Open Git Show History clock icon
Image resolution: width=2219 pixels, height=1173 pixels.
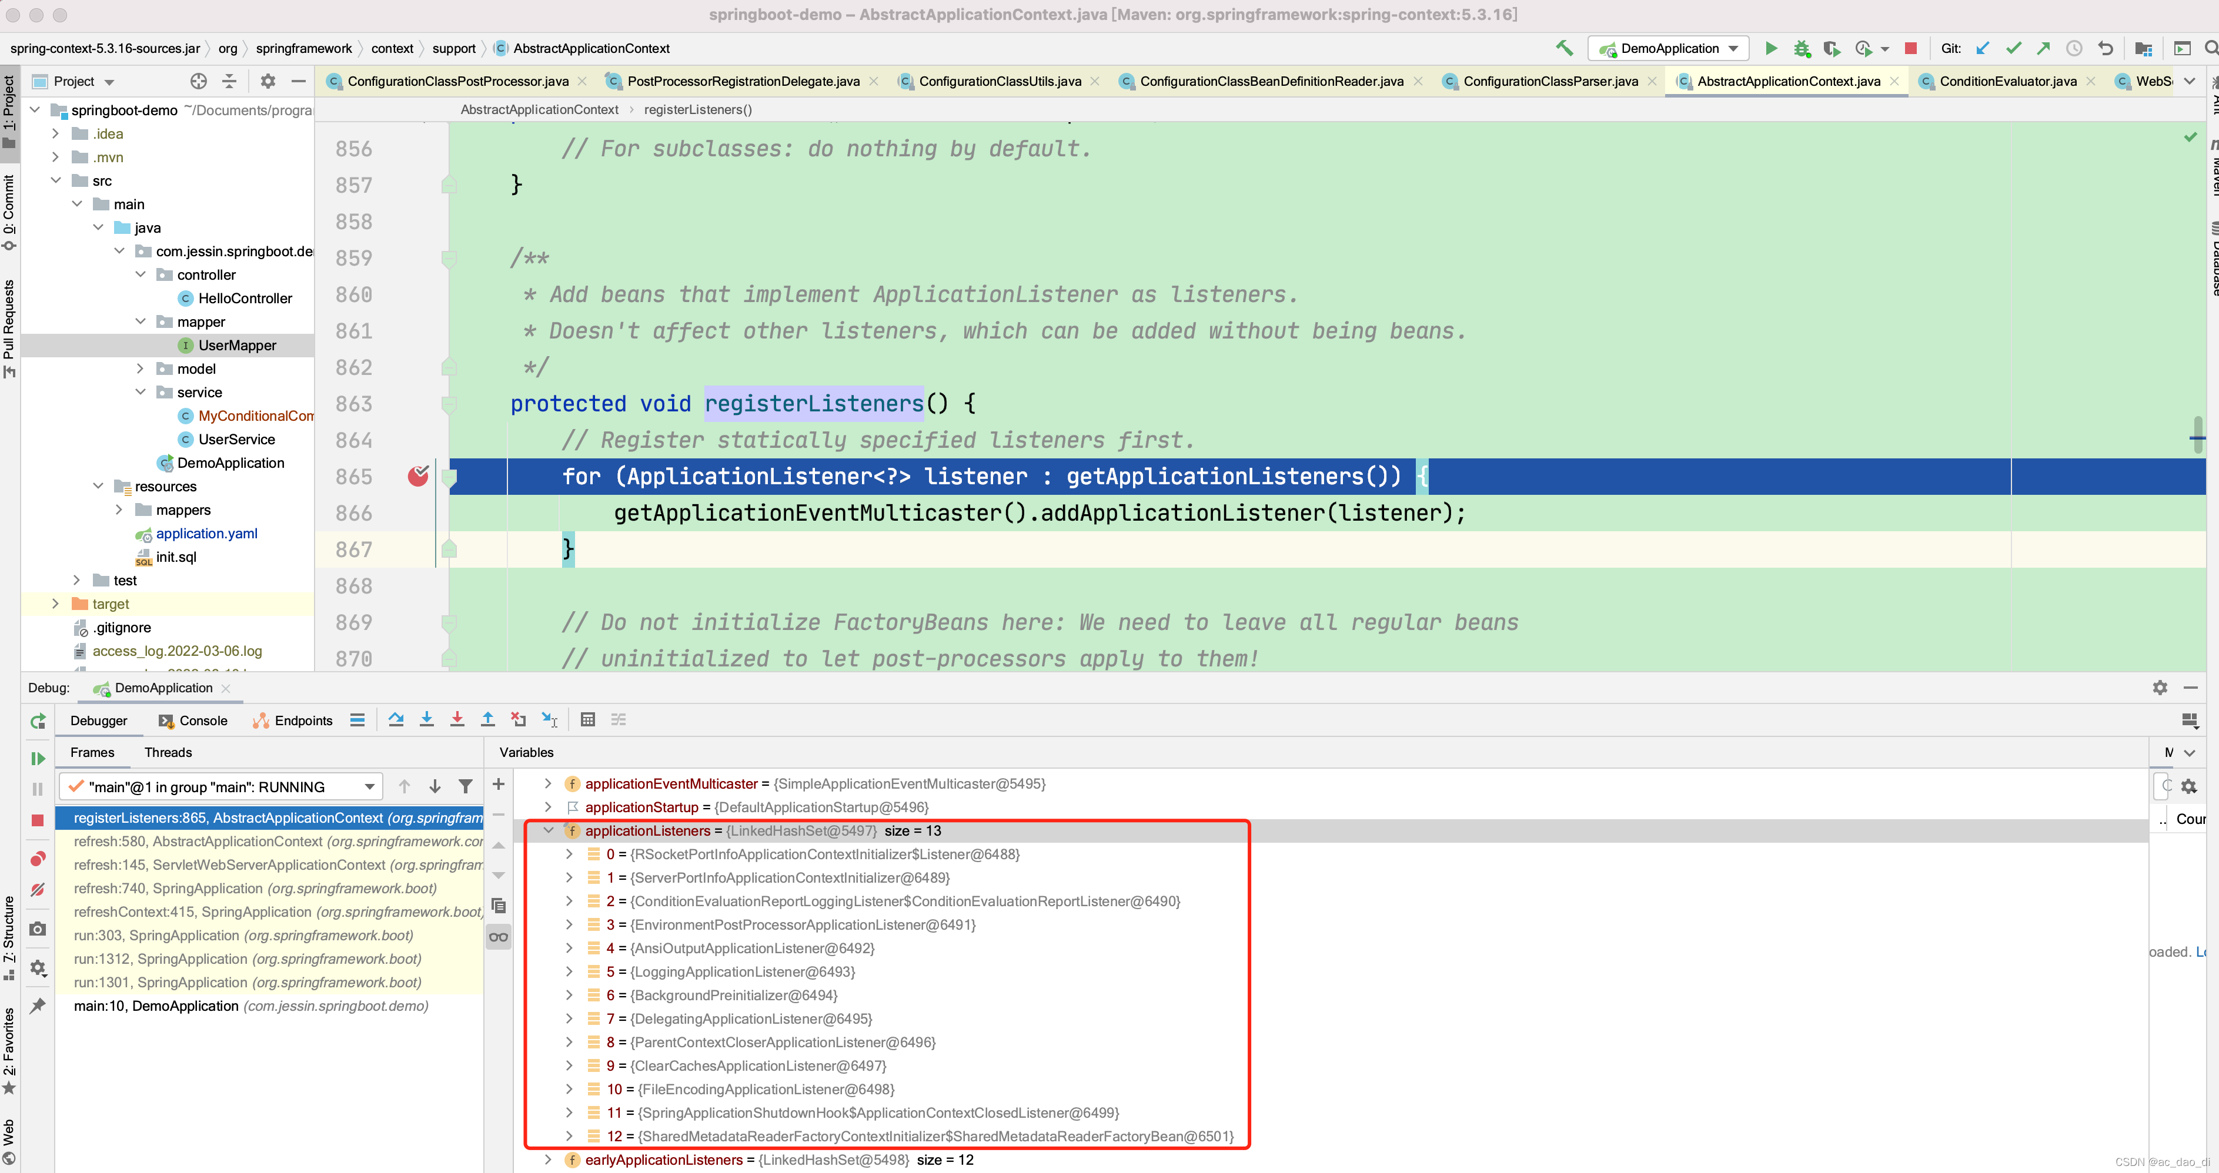click(x=2074, y=48)
